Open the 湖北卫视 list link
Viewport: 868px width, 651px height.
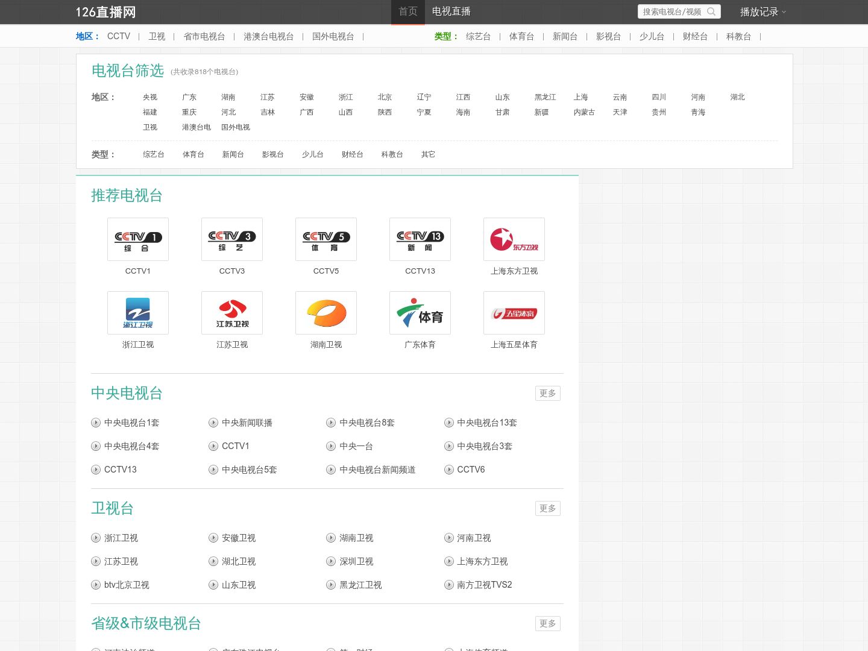[239, 561]
